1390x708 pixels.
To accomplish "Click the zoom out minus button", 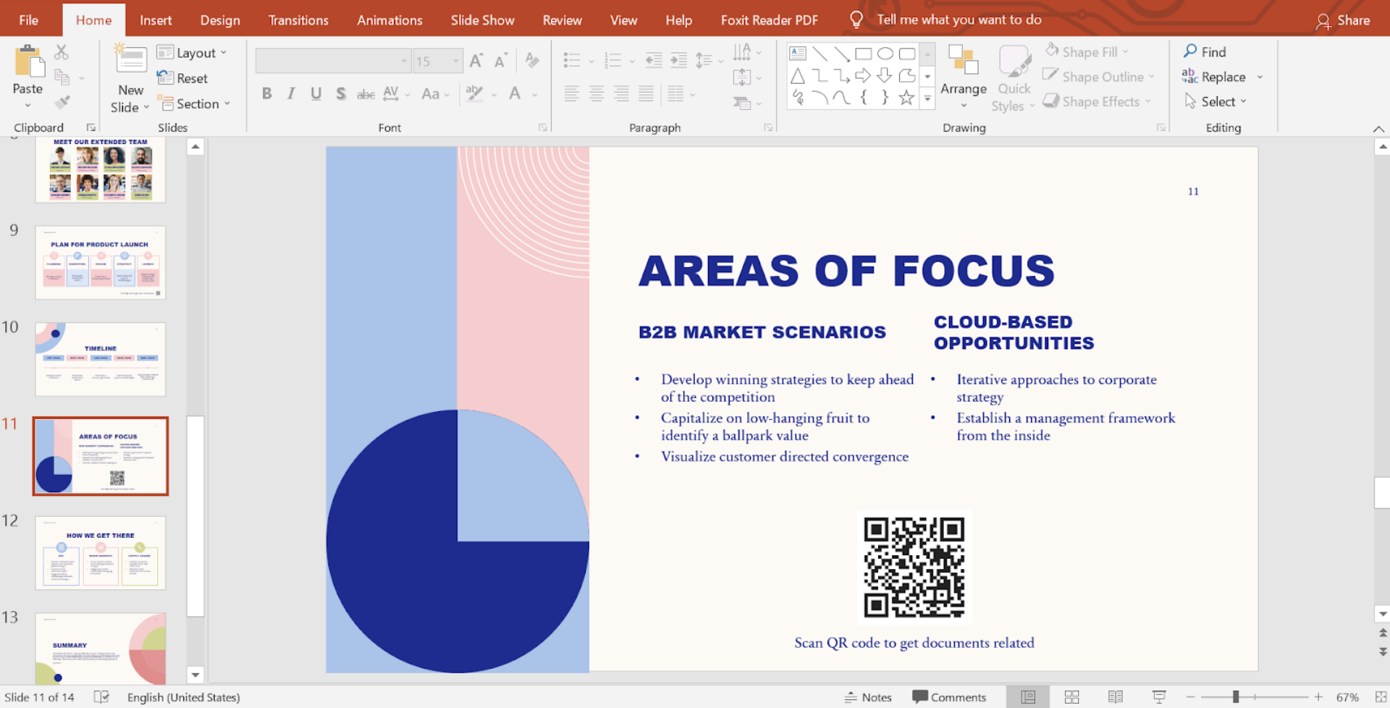I will click(1191, 697).
